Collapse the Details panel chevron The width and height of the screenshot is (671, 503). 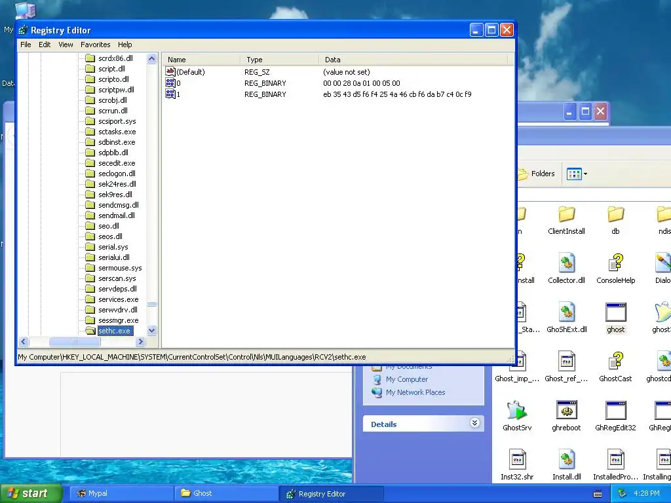click(x=474, y=423)
